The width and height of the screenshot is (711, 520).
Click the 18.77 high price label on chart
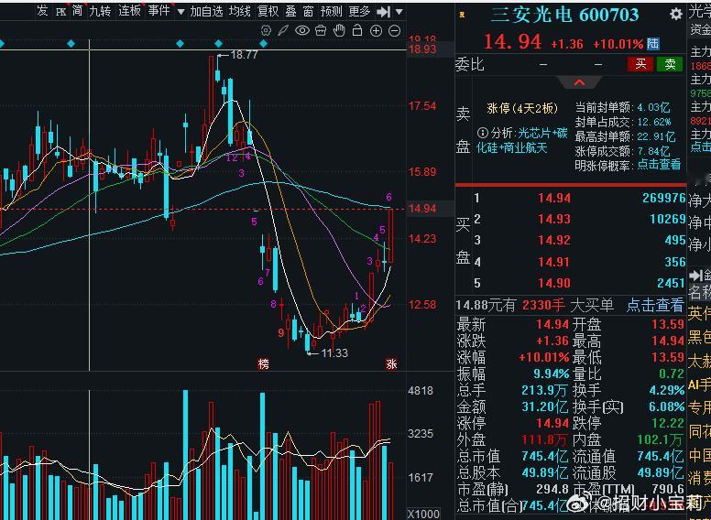[x=244, y=55]
